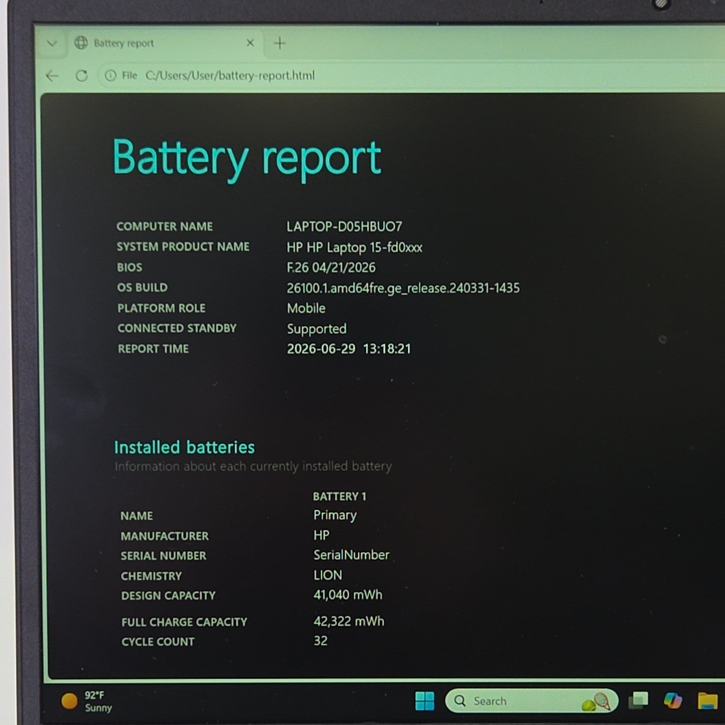The image size is (725, 725).
Task: Select the Primary battery name value
Action: tap(335, 515)
